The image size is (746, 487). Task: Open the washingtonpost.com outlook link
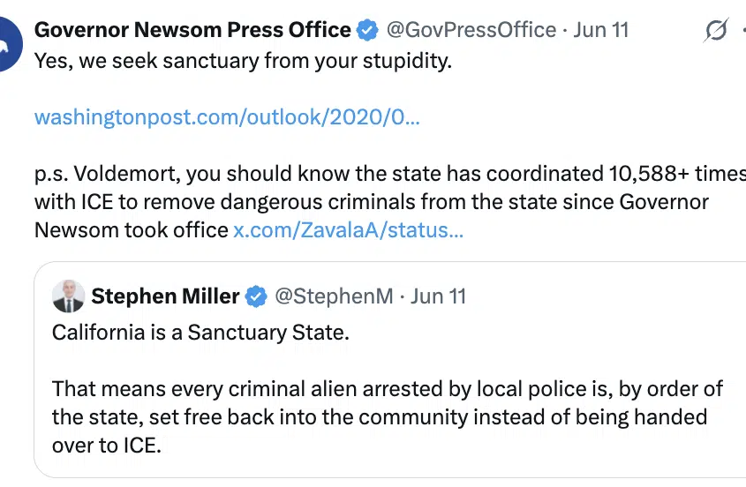(x=227, y=116)
